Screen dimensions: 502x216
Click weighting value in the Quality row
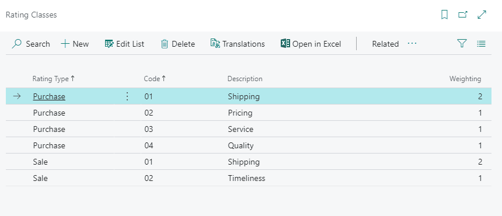(480, 145)
